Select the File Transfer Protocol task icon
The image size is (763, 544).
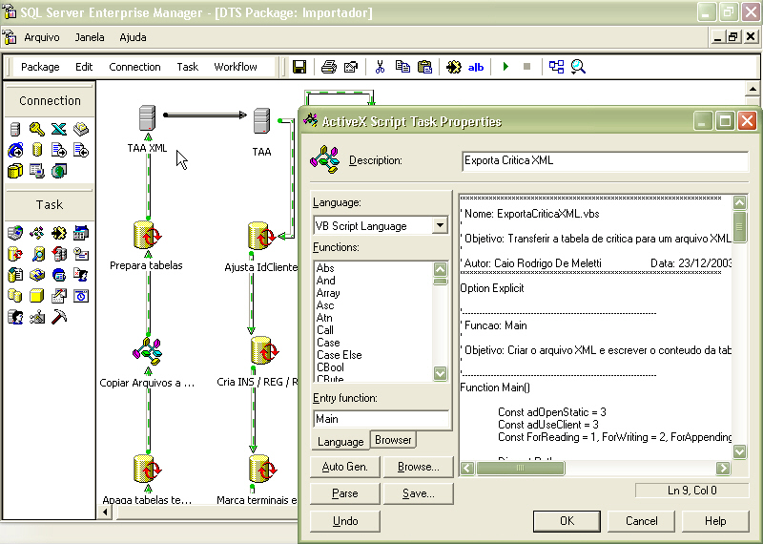(x=15, y=233)
